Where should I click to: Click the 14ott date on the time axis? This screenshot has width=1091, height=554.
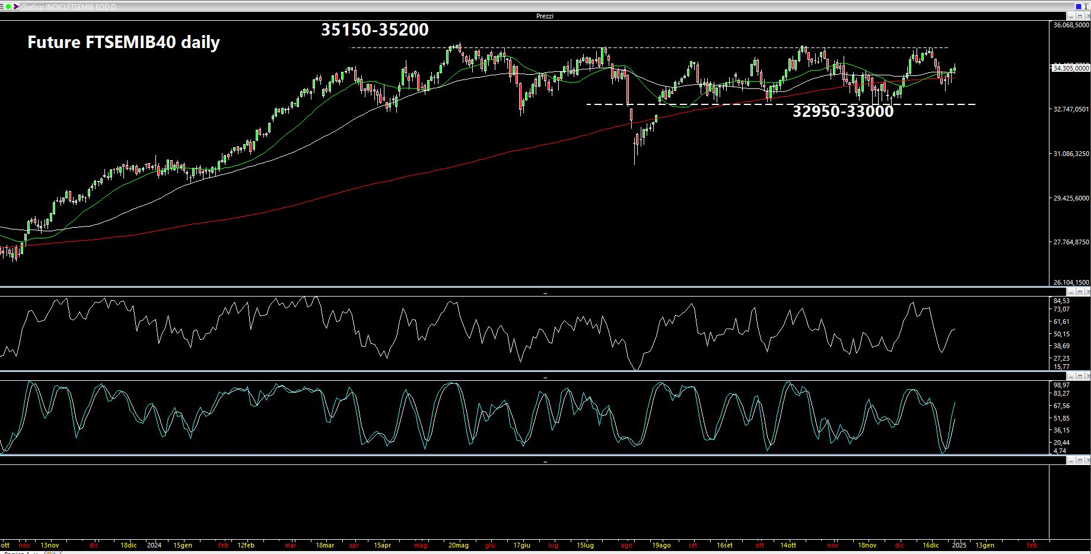coord(788,545)
